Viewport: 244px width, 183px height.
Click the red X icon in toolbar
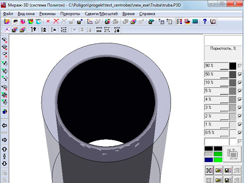coord(48,22)
